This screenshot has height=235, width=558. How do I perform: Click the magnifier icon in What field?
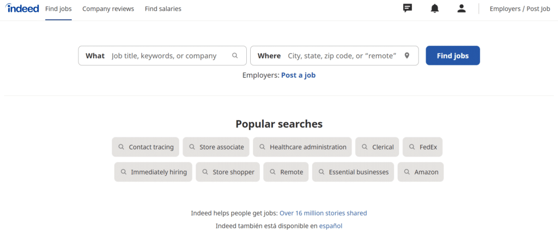pos(235,56)
